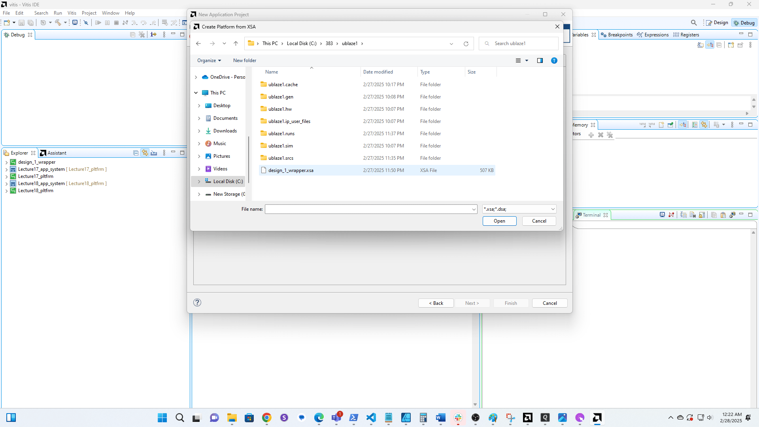Open the file type filter dropdown
Image resolution: width=759 pixels, height=427 pixels.
(553, 209)
